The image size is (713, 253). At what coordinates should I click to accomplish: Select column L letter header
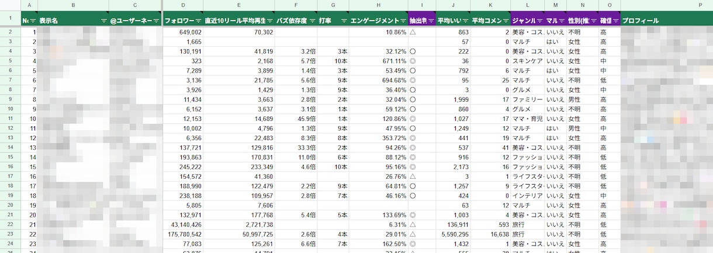pos(527,5)
